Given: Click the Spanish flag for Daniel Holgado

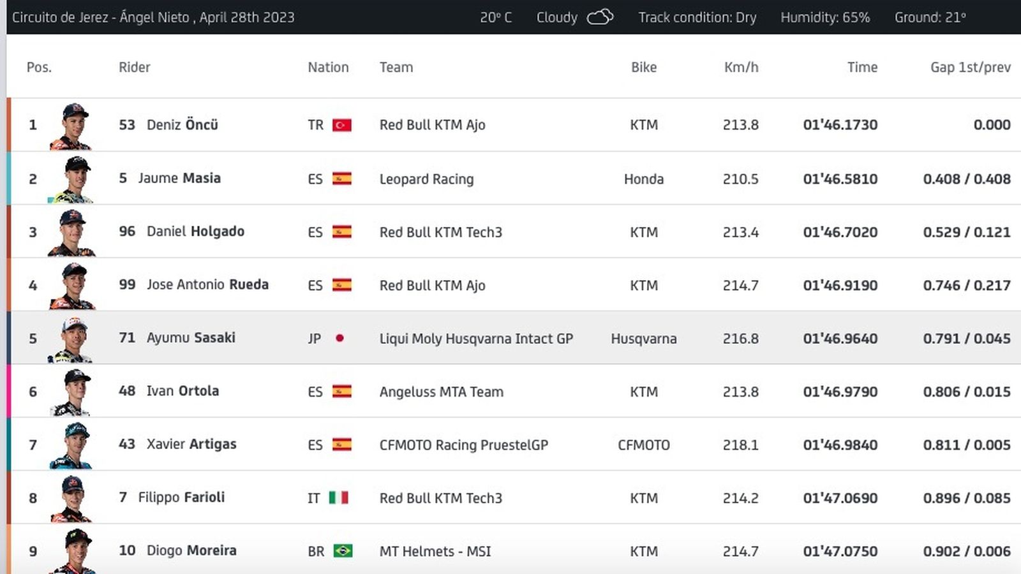Looking at the screenshot, I should point(343,232).
